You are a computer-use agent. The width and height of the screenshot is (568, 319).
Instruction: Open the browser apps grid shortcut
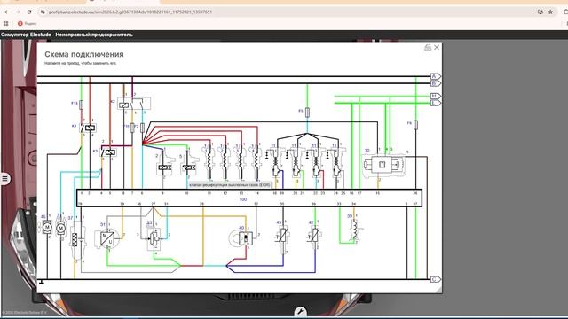coord(6,24)
